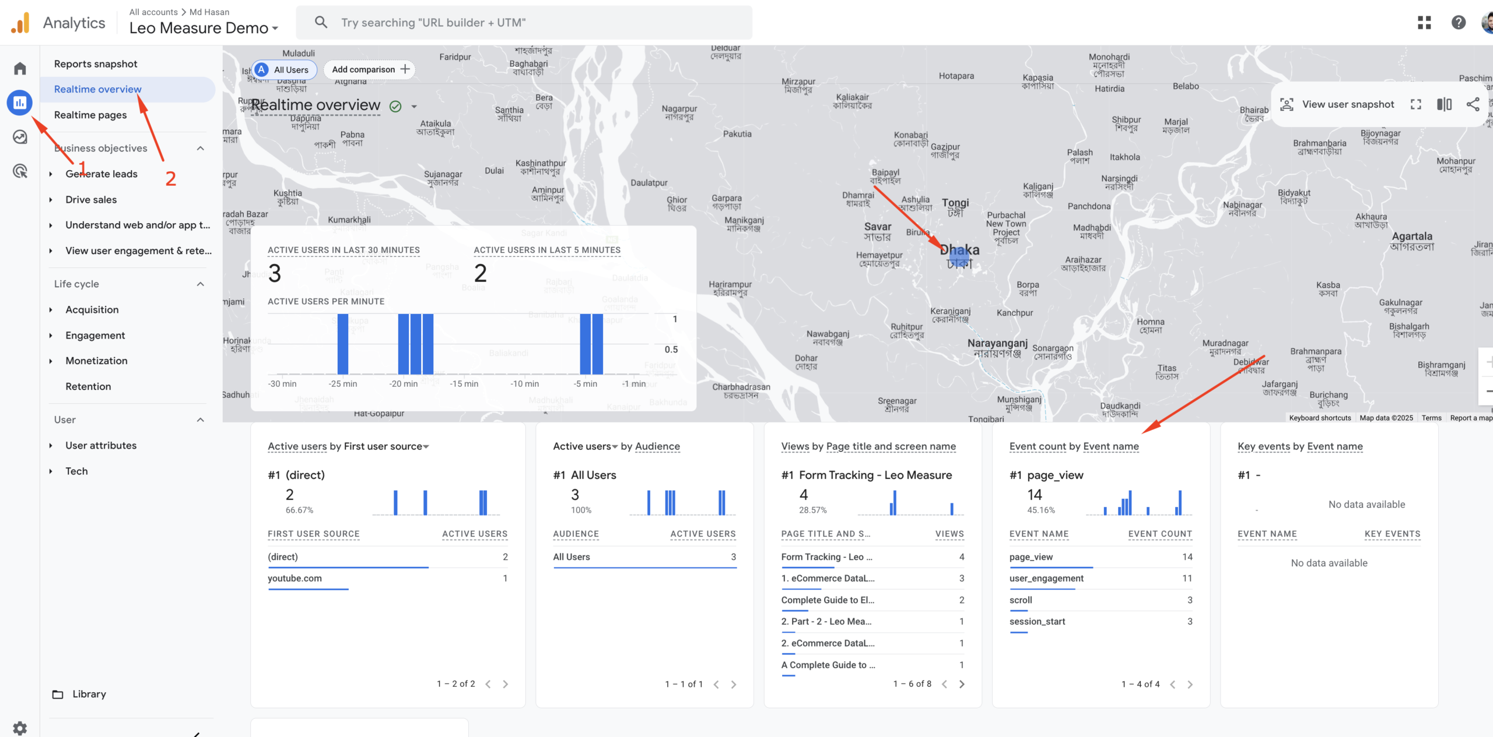The width and height of the screenshot is (1493, 737).
Task: Expand the Drive sales item
Action: click(x=51, y=200)
